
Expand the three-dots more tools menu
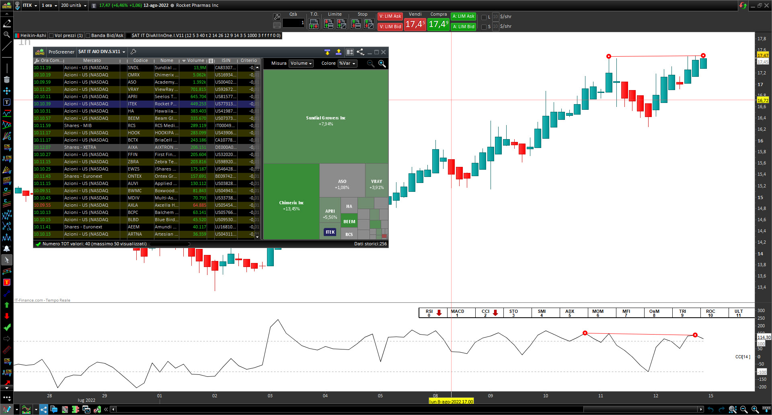(7, 398)
